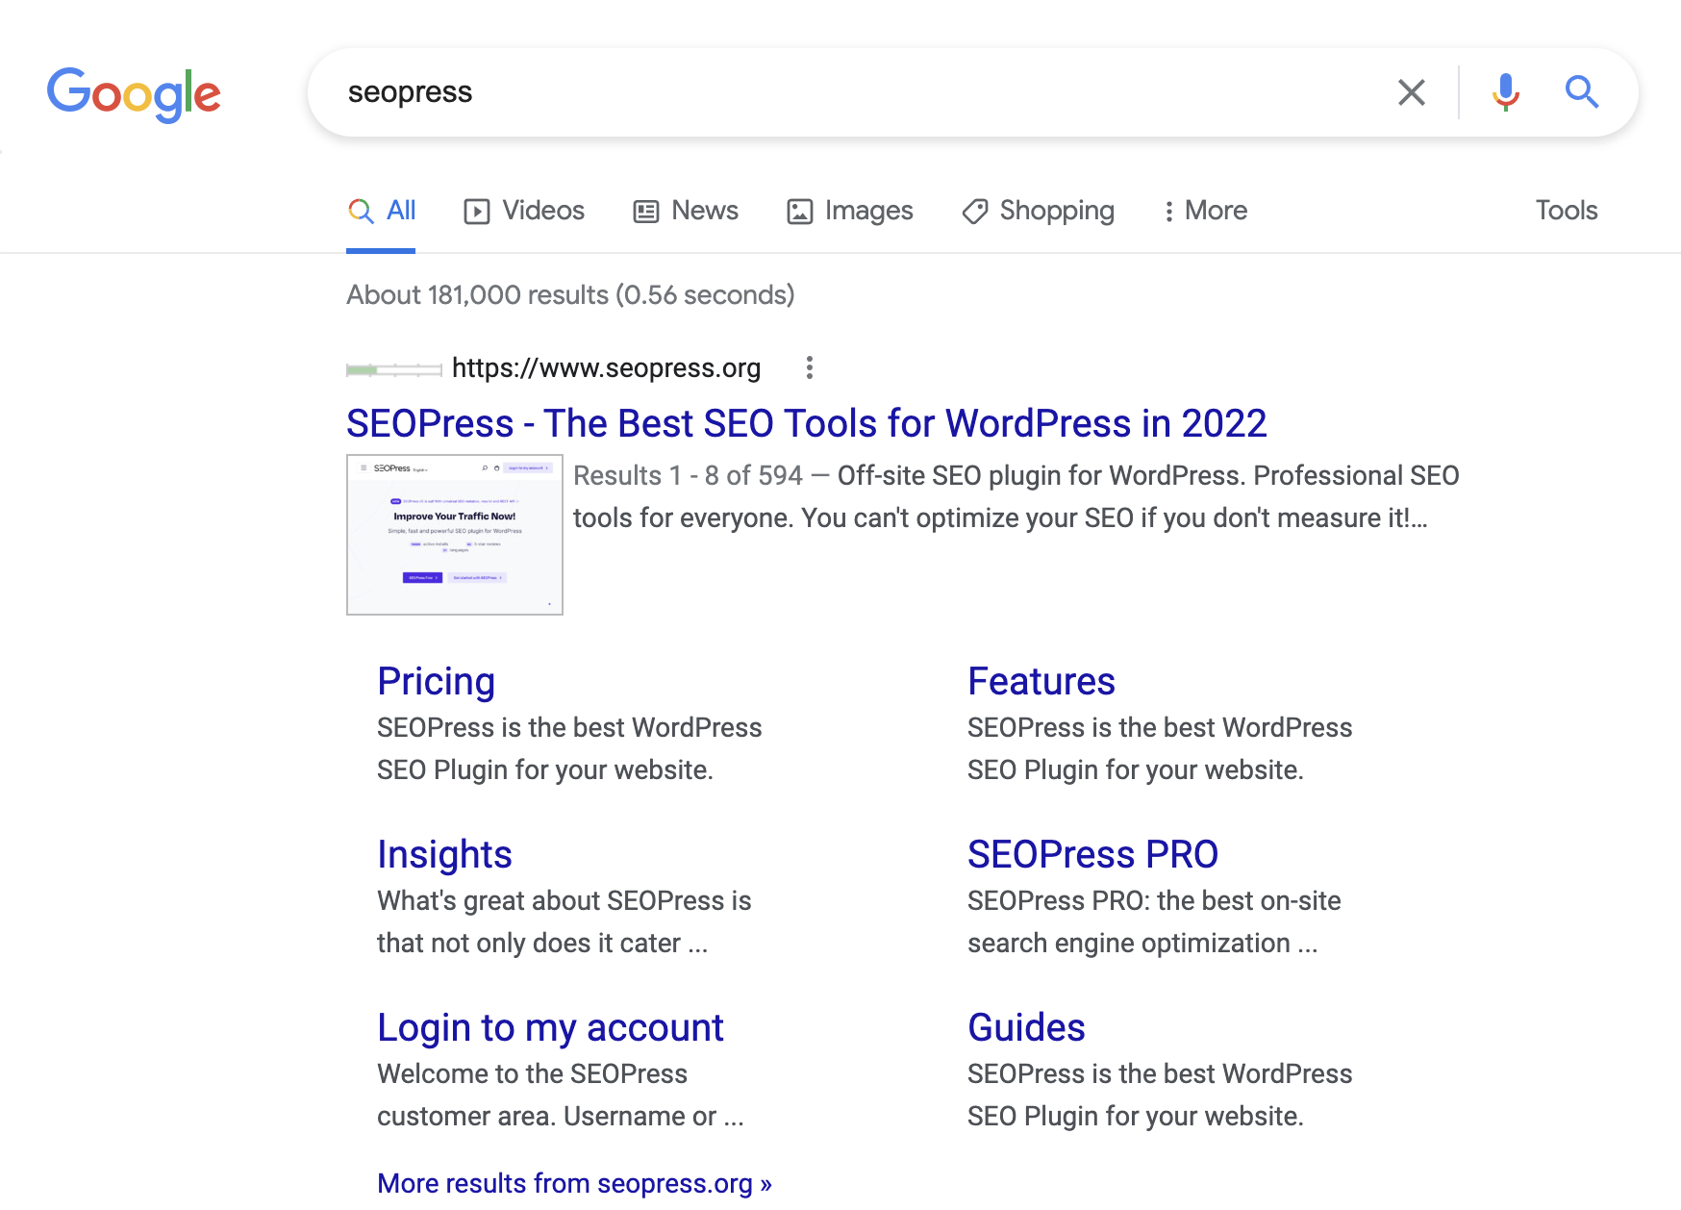Switch to the Videos tab
This screenshot has height=1210, width=1681.
pos(524,211)
